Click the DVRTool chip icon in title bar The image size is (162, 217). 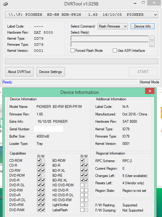click(5, 4)
